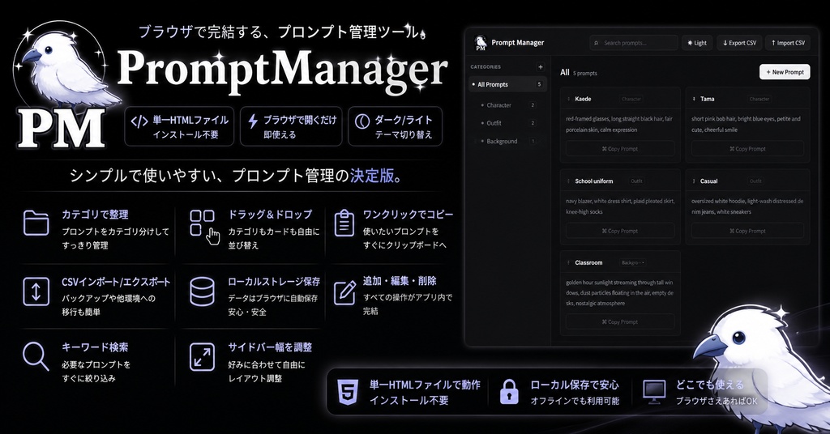Grab the drag handle on Kaede card
This screenshot has width=830, height=434.
(568, 99)
